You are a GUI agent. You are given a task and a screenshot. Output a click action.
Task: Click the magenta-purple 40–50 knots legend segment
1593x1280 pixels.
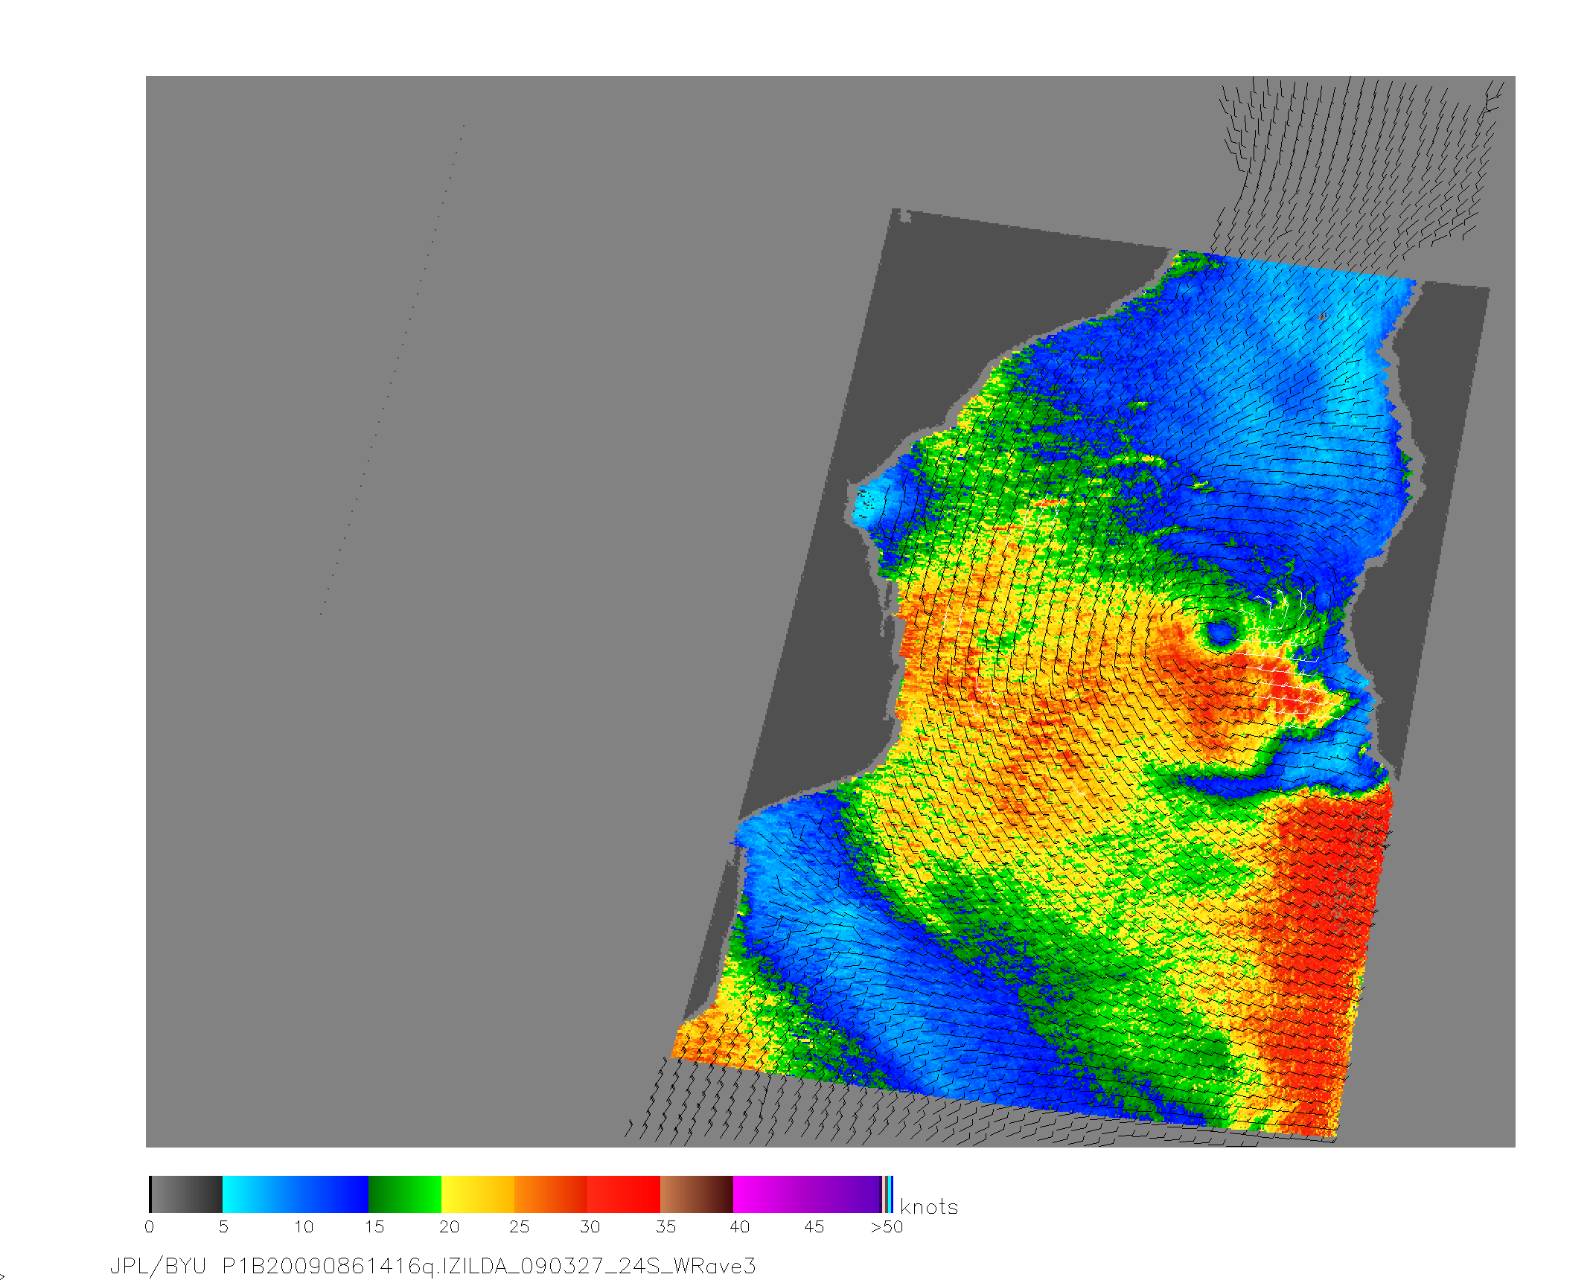click(807, 1194)
